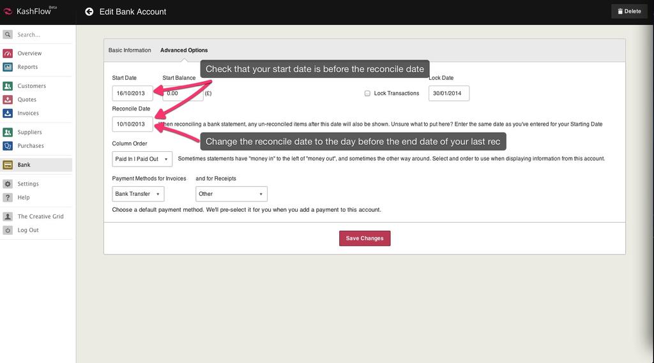Click the Quotes sidebar icon
This screenshot has height=363, width=654.
[8, 100]
